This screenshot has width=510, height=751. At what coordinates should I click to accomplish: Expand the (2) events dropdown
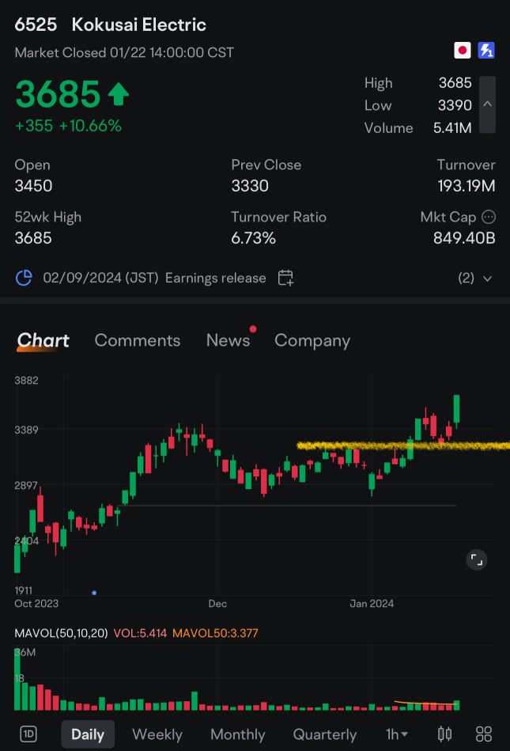pyautogui.click(x=475, y=279)
